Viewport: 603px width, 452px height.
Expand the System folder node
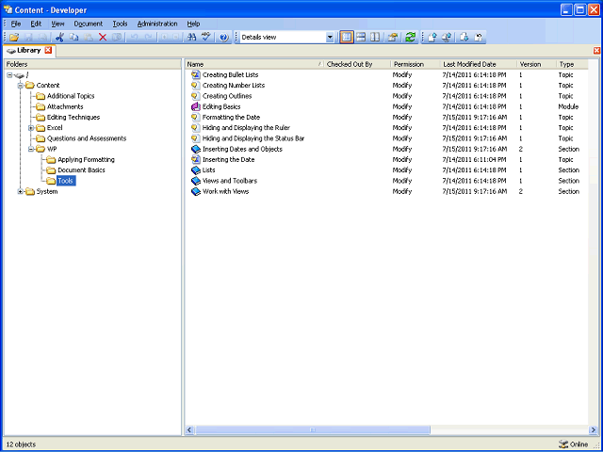21,191
